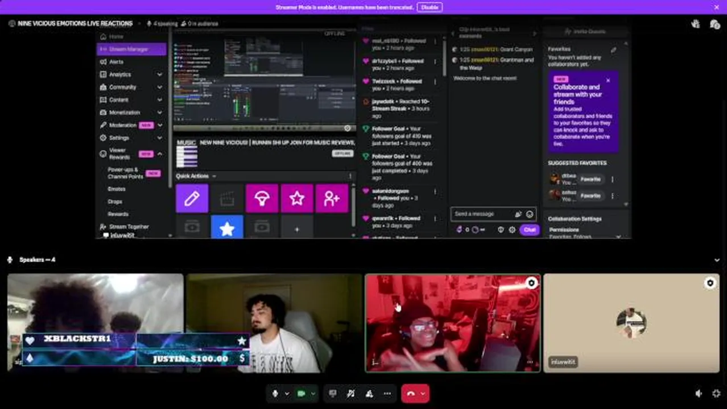The image size is (727, 409).
Task: Click the pencil icon beside Favorites
Action: (613, 49)
